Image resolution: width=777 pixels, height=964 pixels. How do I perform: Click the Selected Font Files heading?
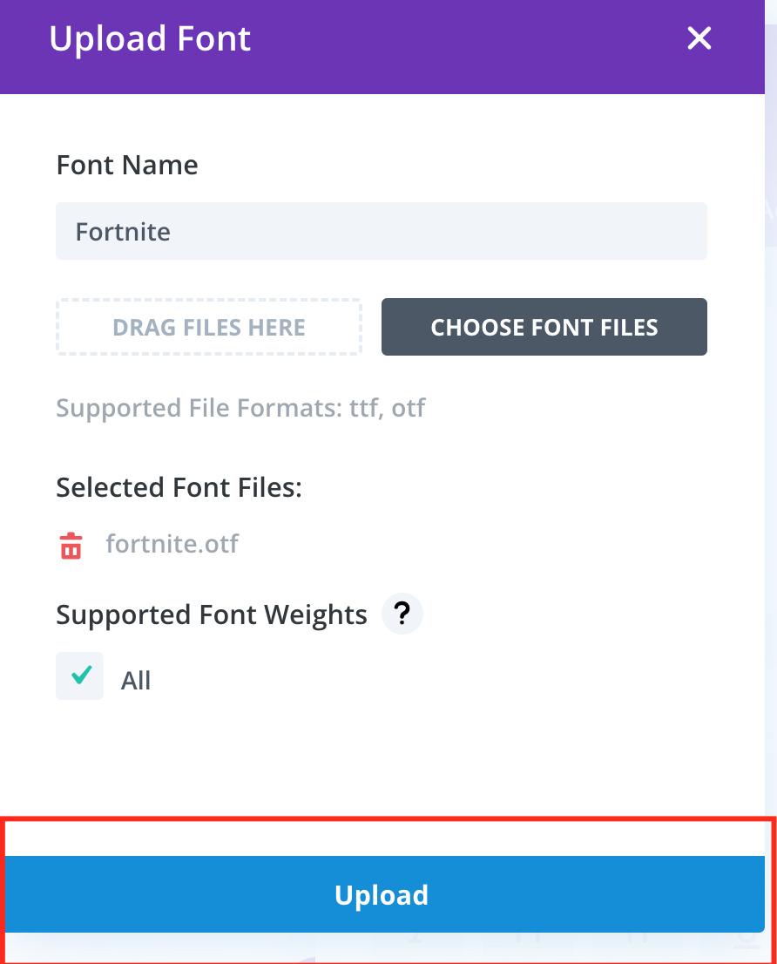[179, 487]
